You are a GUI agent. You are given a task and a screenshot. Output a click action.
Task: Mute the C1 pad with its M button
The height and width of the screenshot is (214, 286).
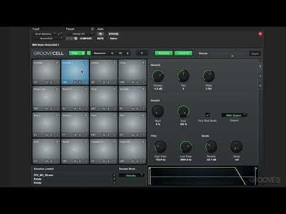[x=46, y=161]
